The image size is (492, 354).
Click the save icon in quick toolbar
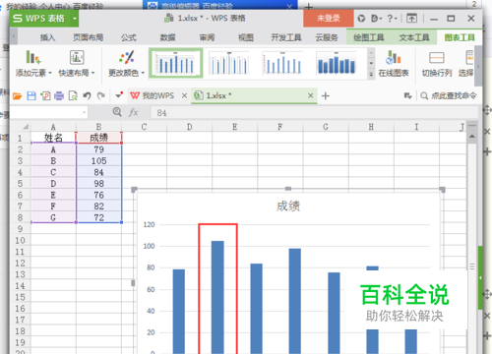(x=31, y=96)
